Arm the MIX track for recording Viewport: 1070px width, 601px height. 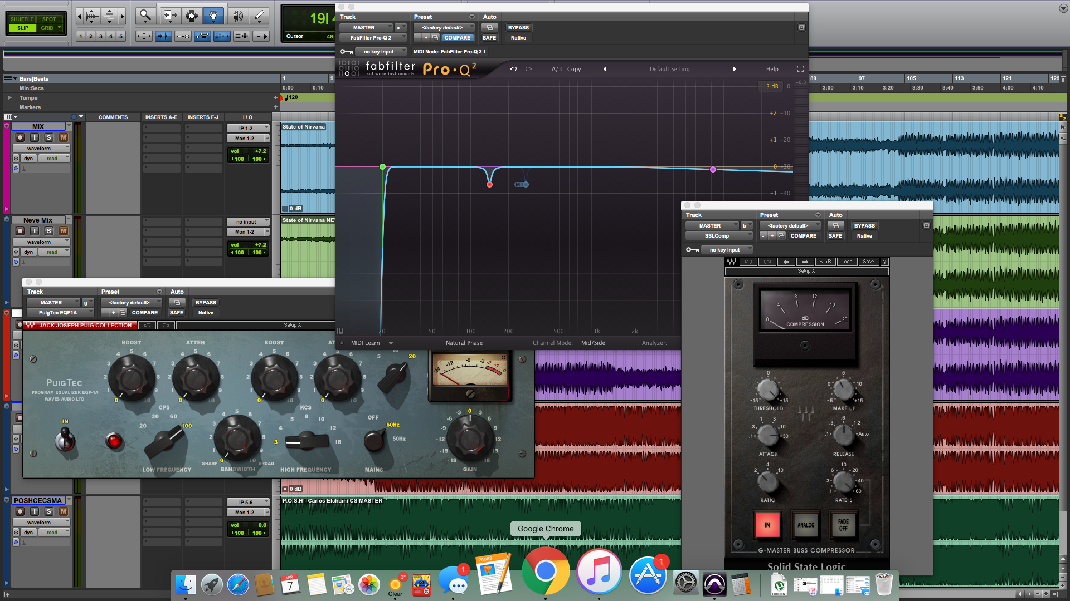(x=20, y=137)
